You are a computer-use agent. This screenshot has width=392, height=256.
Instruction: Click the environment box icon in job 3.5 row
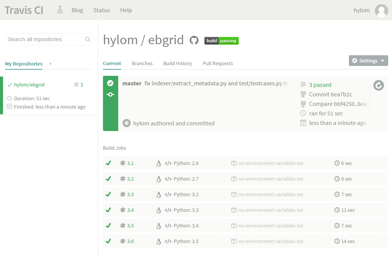coord(234,226)
